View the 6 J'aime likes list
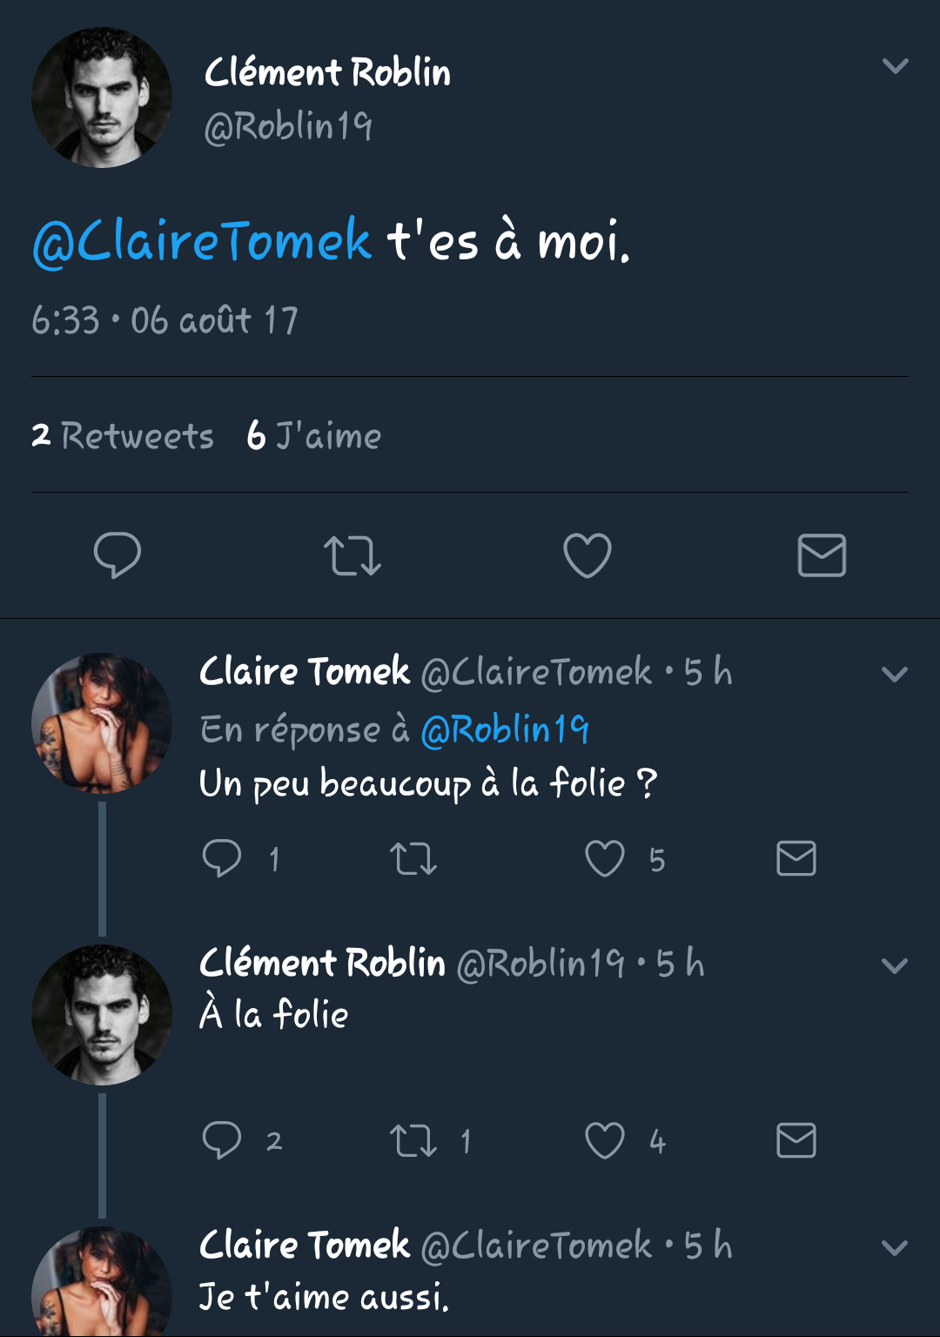Image resolution: width=940 pixels, height=1337 pixels. (314, 435)
